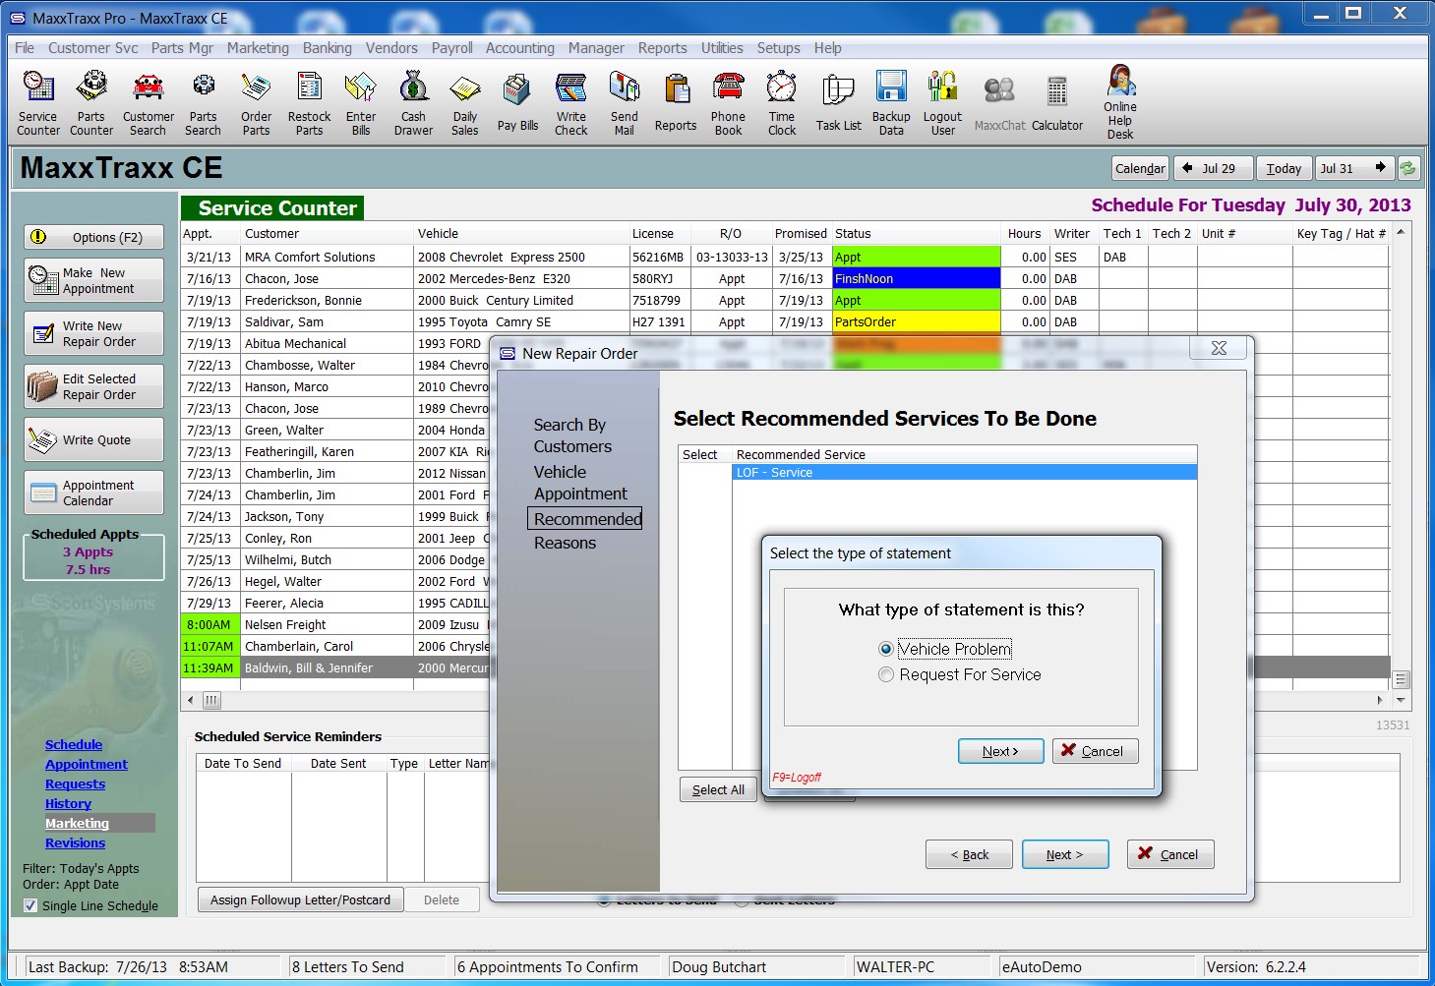
Task: Click the blue FinshNoon status cell
Action: pos(916,278)
